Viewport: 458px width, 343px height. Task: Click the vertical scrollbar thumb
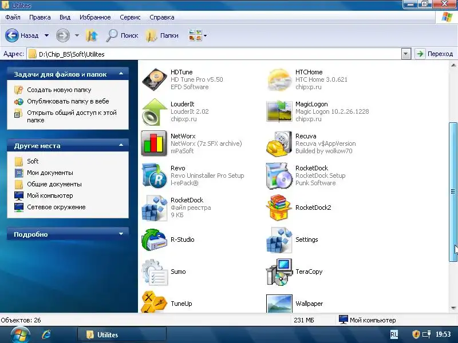(x=453, y=192)
